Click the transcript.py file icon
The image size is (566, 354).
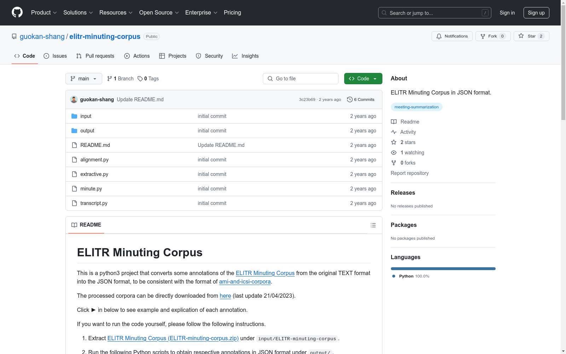[74, 203]
